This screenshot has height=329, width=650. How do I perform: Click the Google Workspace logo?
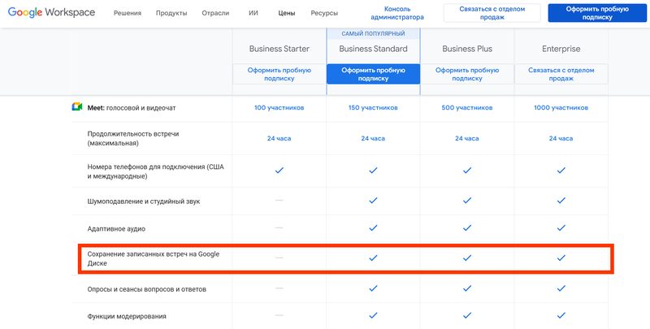coord(51,12)
